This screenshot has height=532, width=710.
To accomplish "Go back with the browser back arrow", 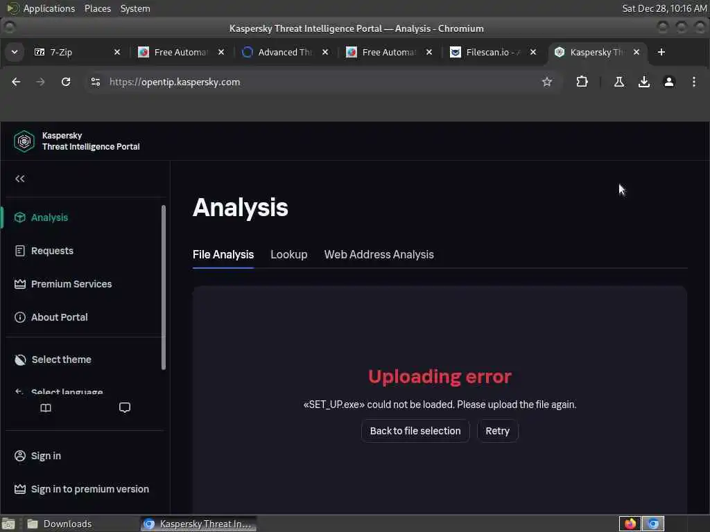I will point(16,82).
